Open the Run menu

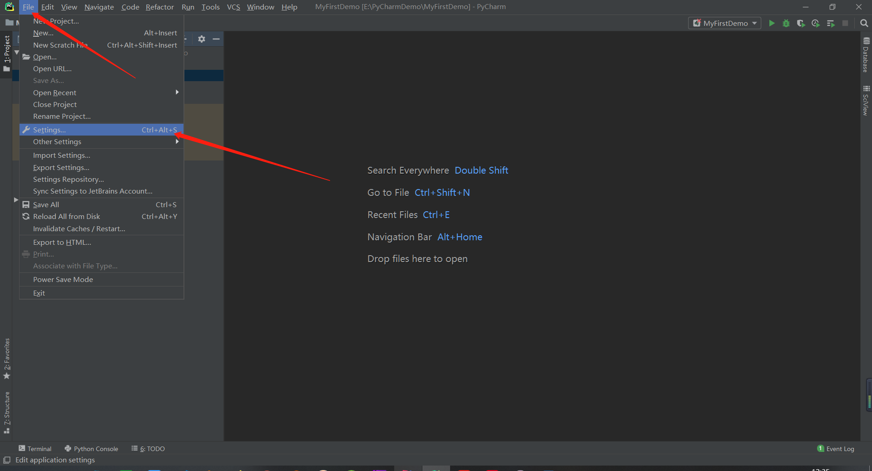point(188,7)
